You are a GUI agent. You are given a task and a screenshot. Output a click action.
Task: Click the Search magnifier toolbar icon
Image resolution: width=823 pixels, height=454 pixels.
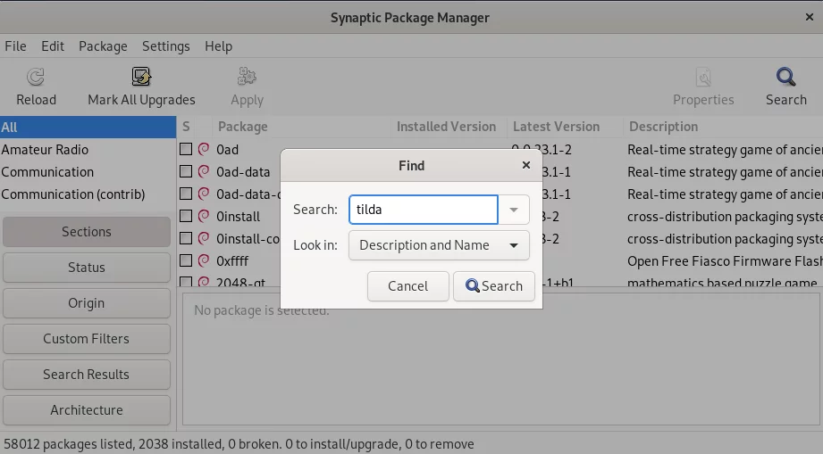coord(785,77)
